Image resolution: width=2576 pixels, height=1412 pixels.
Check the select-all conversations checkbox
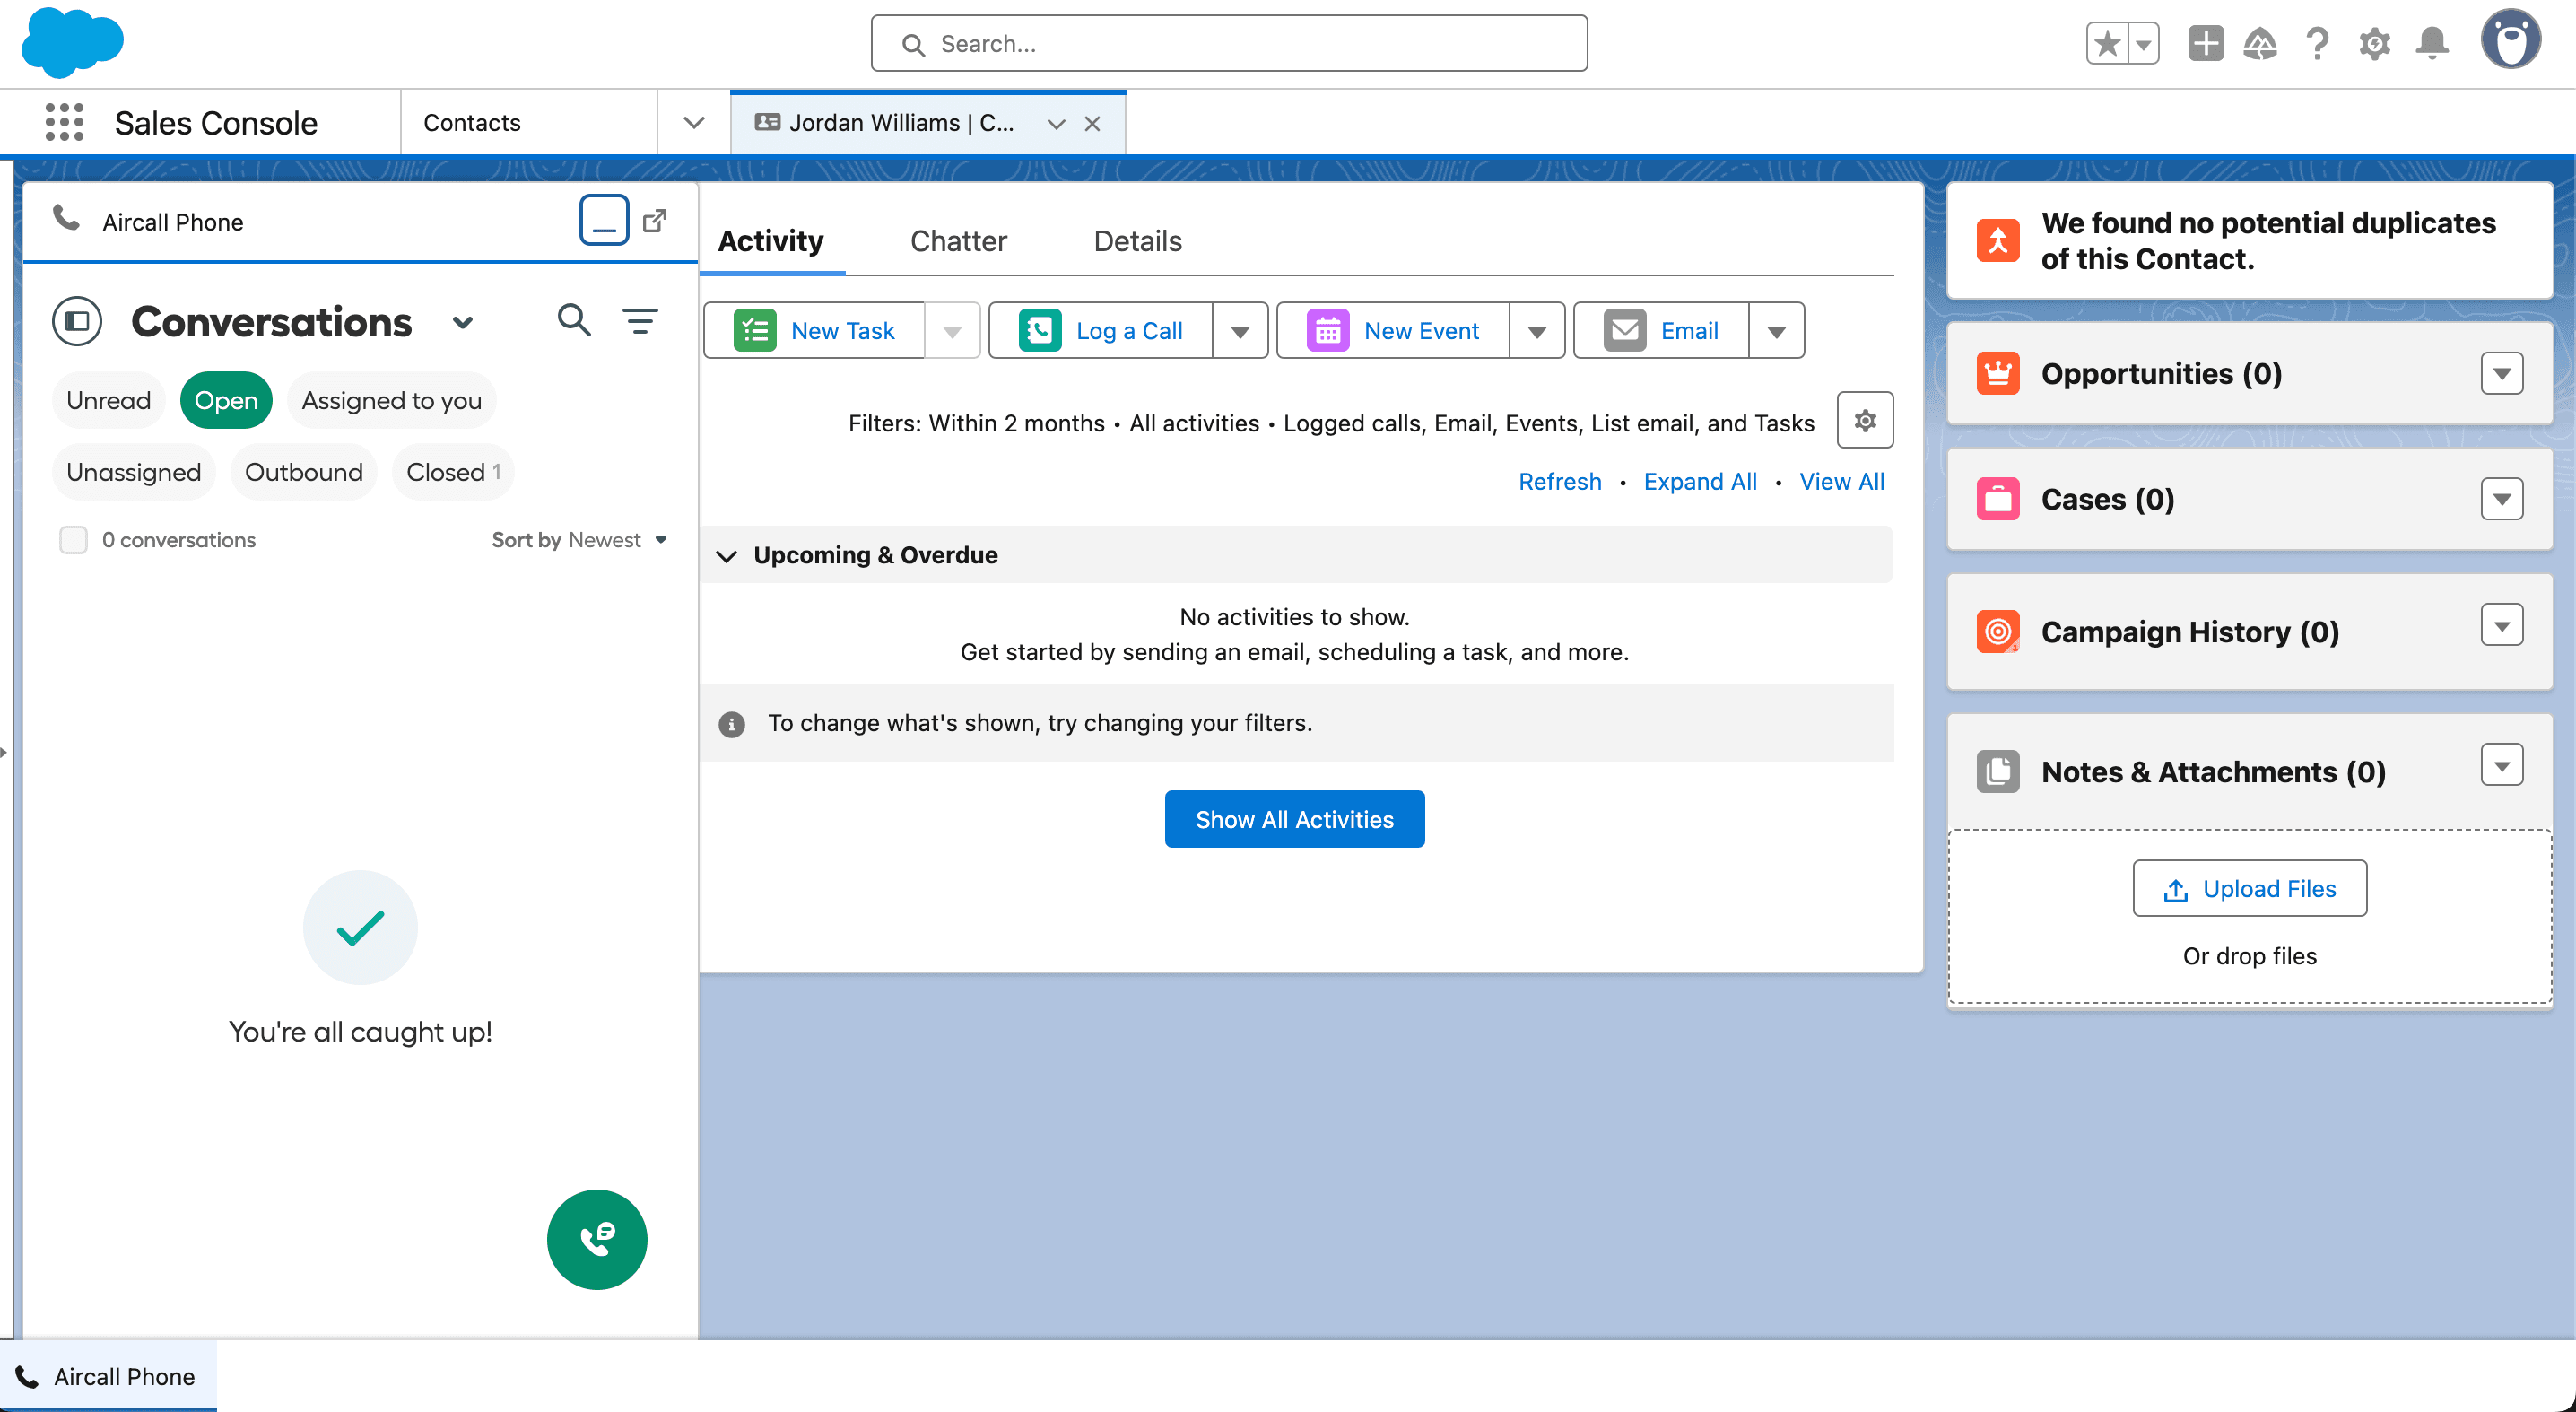pos(73,540)
